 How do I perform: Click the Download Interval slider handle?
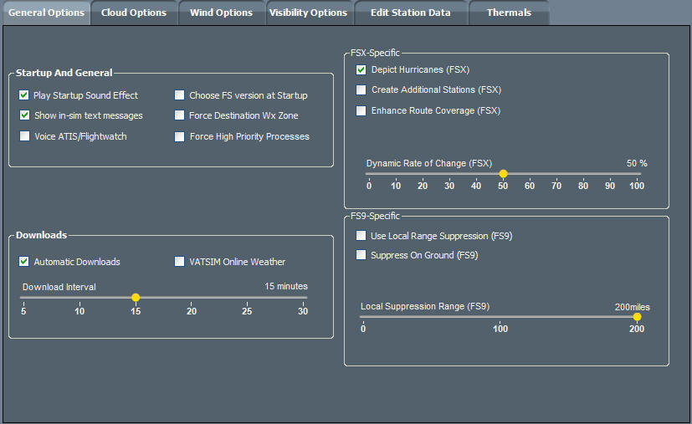coord(136,297)
